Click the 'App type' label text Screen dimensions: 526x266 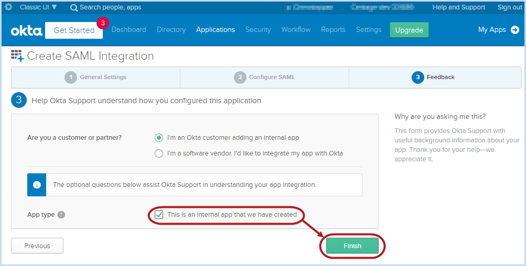pos(41,215)
